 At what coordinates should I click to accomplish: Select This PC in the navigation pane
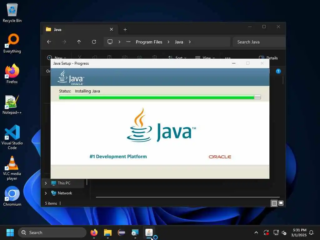[x=64, y=183]
